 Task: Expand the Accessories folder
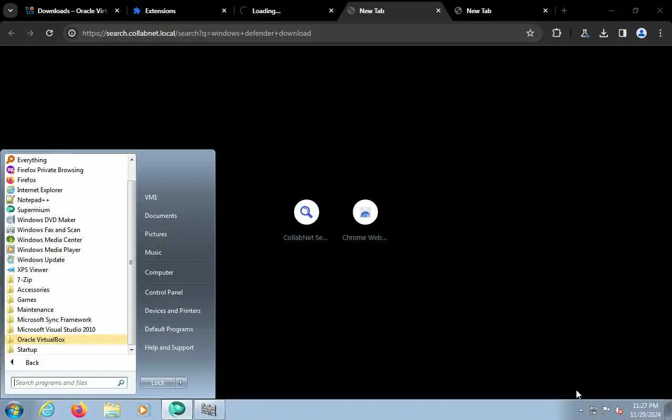click(x=66, y=290)
